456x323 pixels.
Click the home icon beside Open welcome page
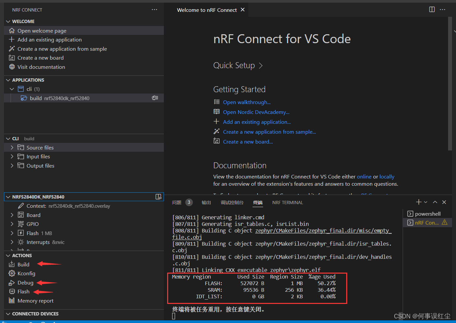12,31
